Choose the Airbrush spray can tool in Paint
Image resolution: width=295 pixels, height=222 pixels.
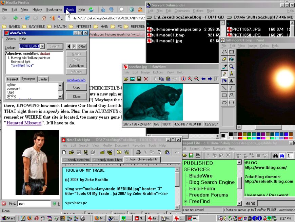[224, 81]
